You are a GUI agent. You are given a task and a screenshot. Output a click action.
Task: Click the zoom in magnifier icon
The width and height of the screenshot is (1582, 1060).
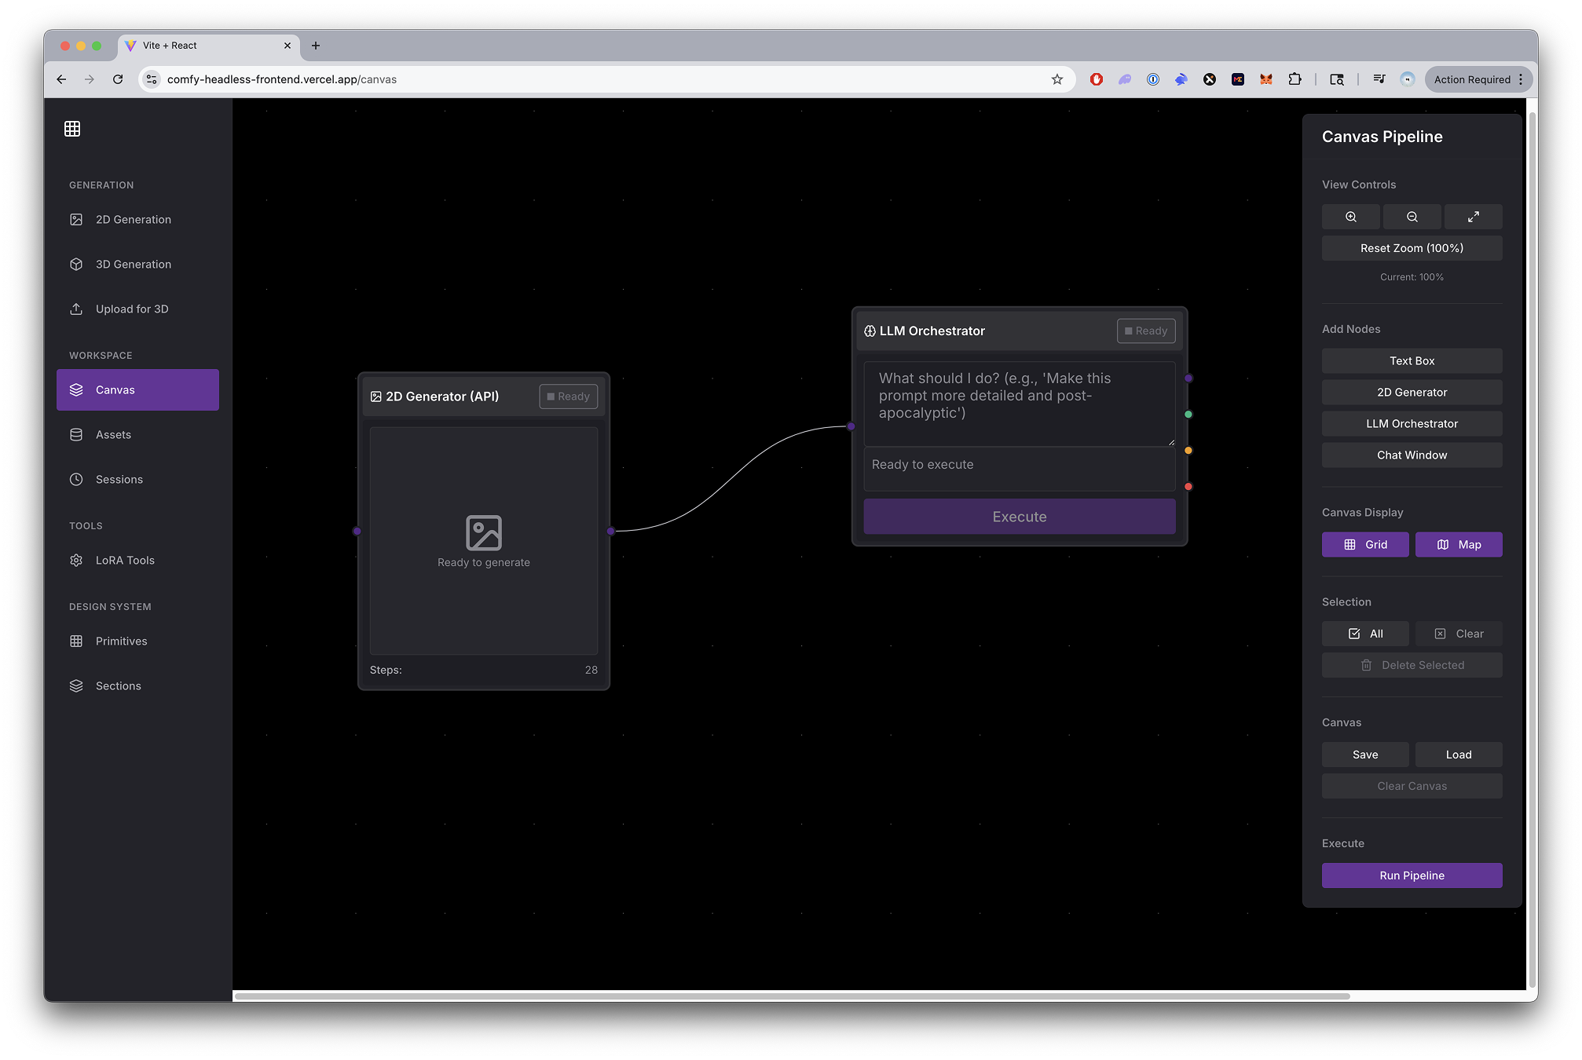(x=1350, y=217)
